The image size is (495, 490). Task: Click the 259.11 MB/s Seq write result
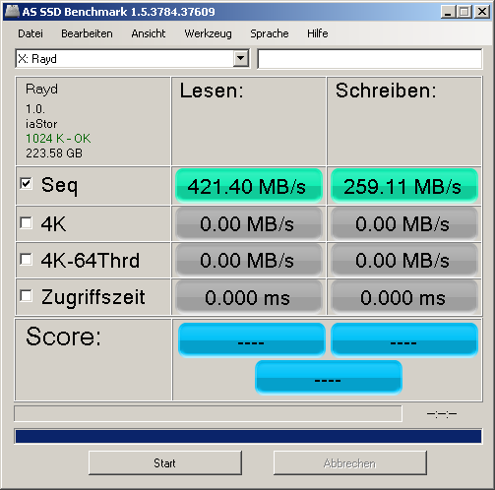pyautogui.click(x=404, y=186)
